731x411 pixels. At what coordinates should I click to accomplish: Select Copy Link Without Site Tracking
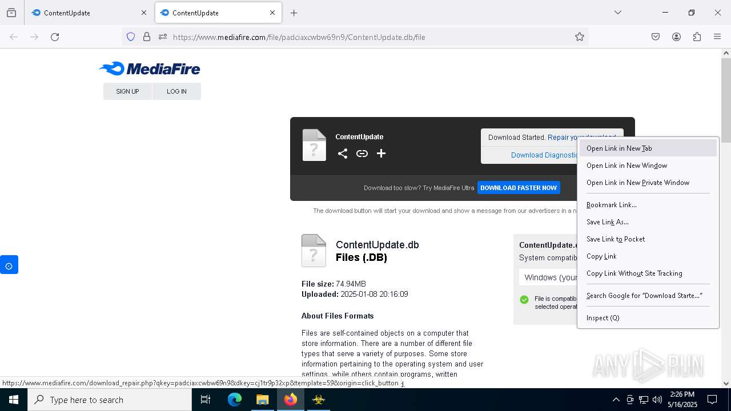pyautogui.click(x=648, y=273)
